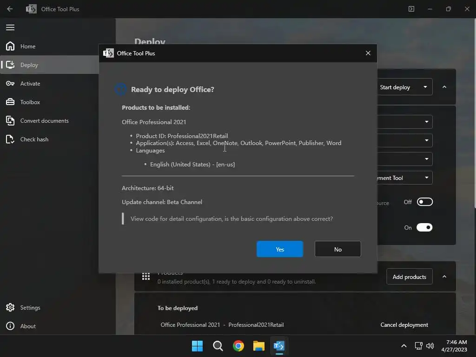Click the question icon beside Ready to deploy
476x357 pixels.
pos(120,89)
